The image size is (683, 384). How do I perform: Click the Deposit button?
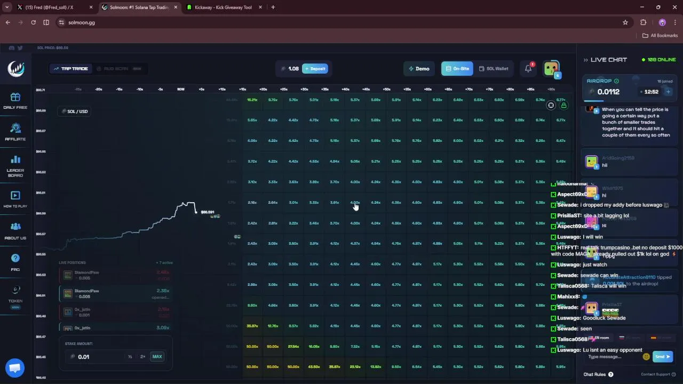point(315,69)
